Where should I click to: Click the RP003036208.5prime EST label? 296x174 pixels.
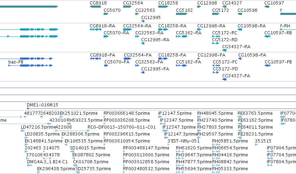coord(127,120)
